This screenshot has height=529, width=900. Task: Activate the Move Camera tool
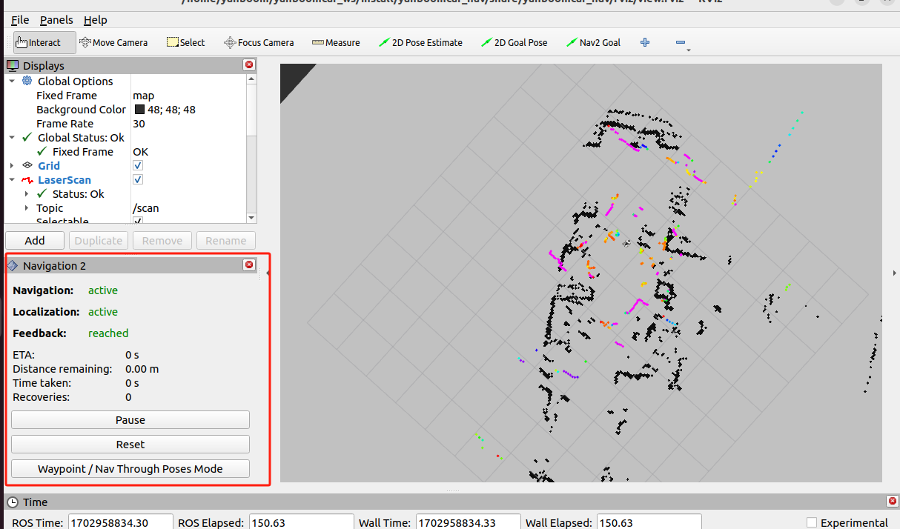click(113, 42)
